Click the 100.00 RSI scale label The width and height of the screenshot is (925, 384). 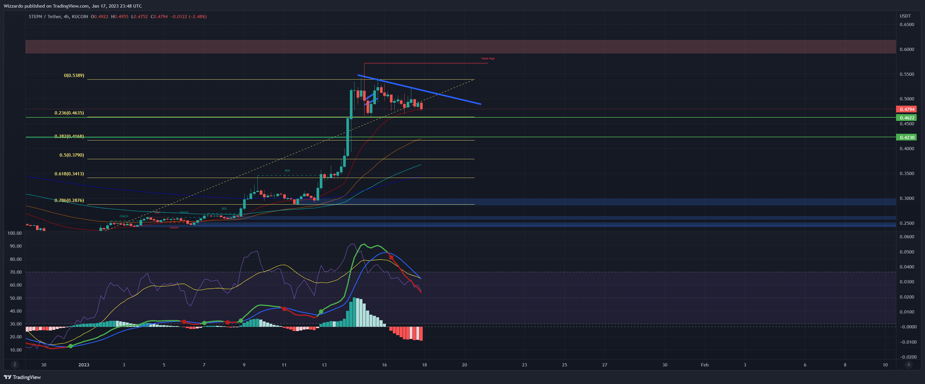point(14,233)
